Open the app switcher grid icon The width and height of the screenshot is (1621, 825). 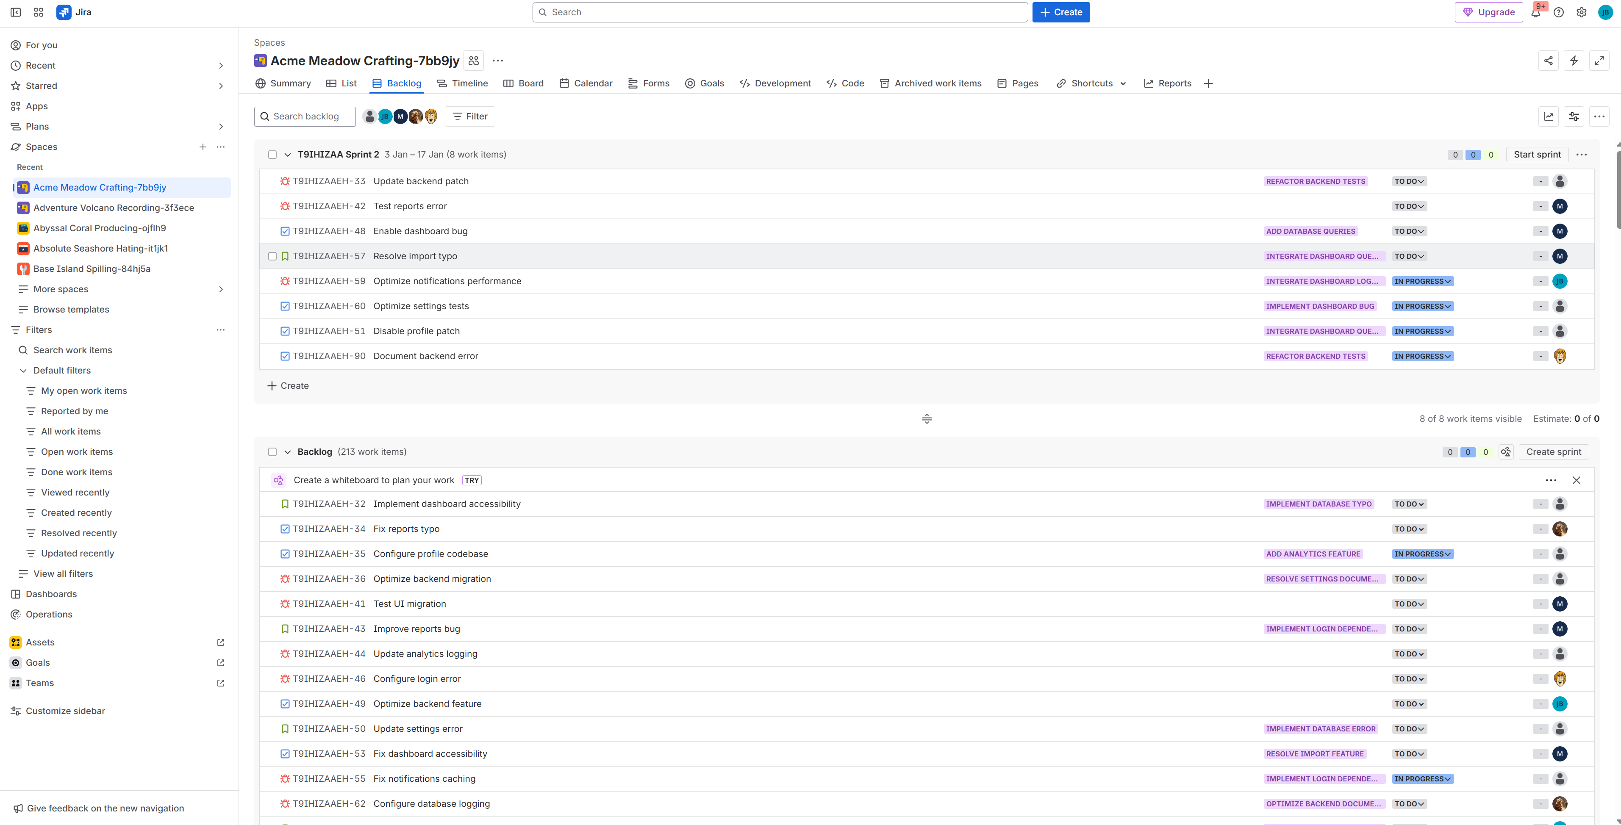[x=39, y=12]
